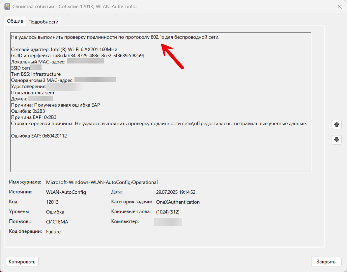Screen dimensions: 347x272
Task: Click the 802.1x authentication failure message line
Action: pos(115,37)
